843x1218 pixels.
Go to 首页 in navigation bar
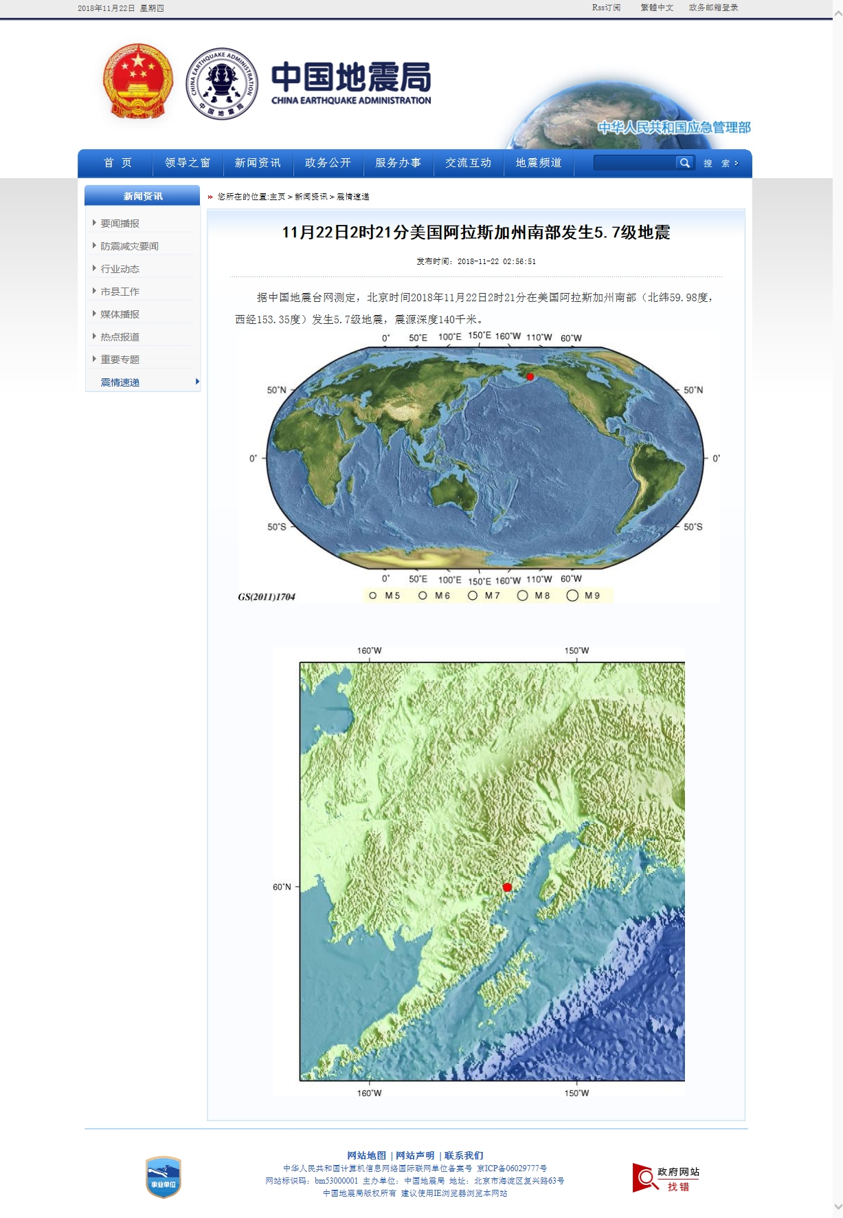(117, 163)
